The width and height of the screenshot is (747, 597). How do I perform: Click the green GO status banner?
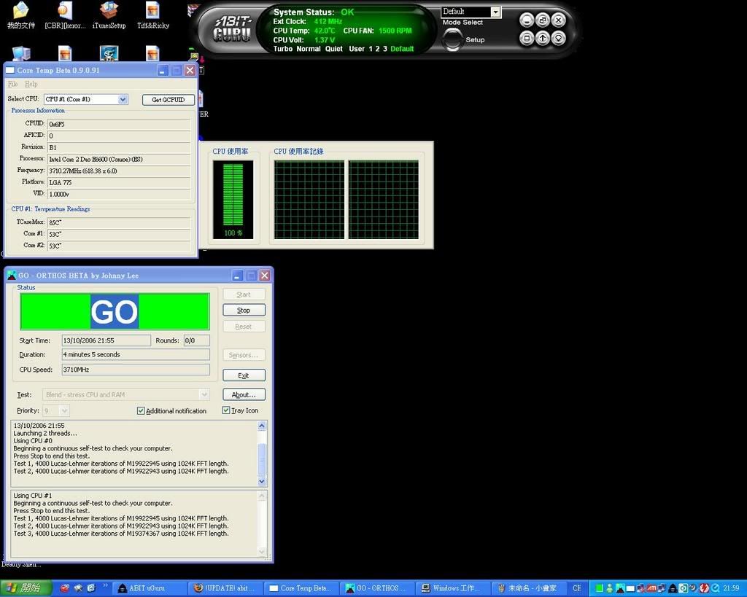[x=115, y=311]
